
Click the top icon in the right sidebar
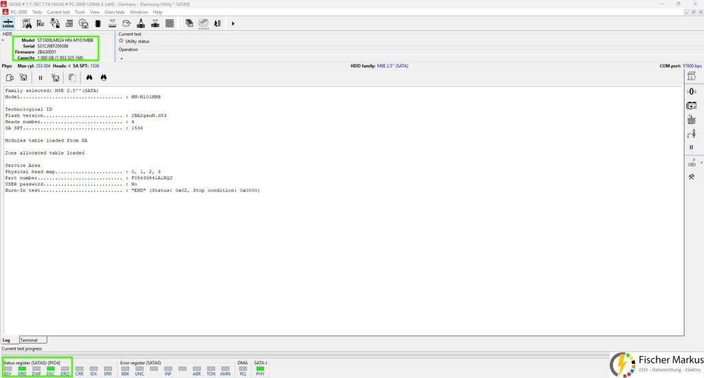[692, 76]
